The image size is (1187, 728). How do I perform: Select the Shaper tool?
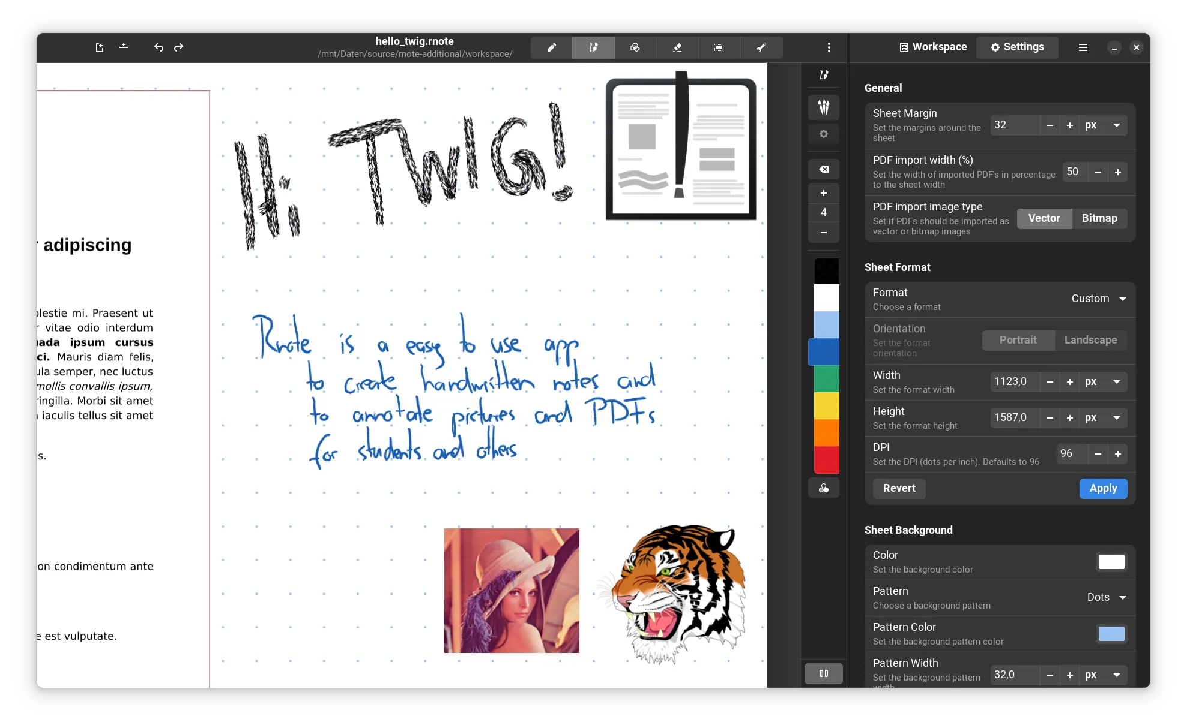pos(635,47)
